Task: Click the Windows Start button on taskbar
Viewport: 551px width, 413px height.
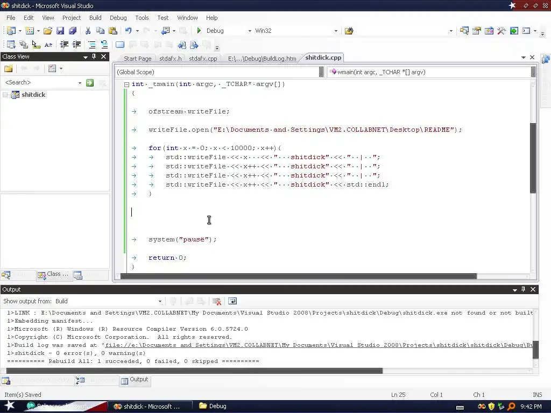Action: pyautogui.click(x=10, y=406)
